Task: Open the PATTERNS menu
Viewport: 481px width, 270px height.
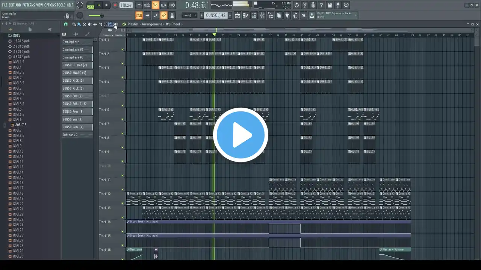Action: [x=29, y=5]
